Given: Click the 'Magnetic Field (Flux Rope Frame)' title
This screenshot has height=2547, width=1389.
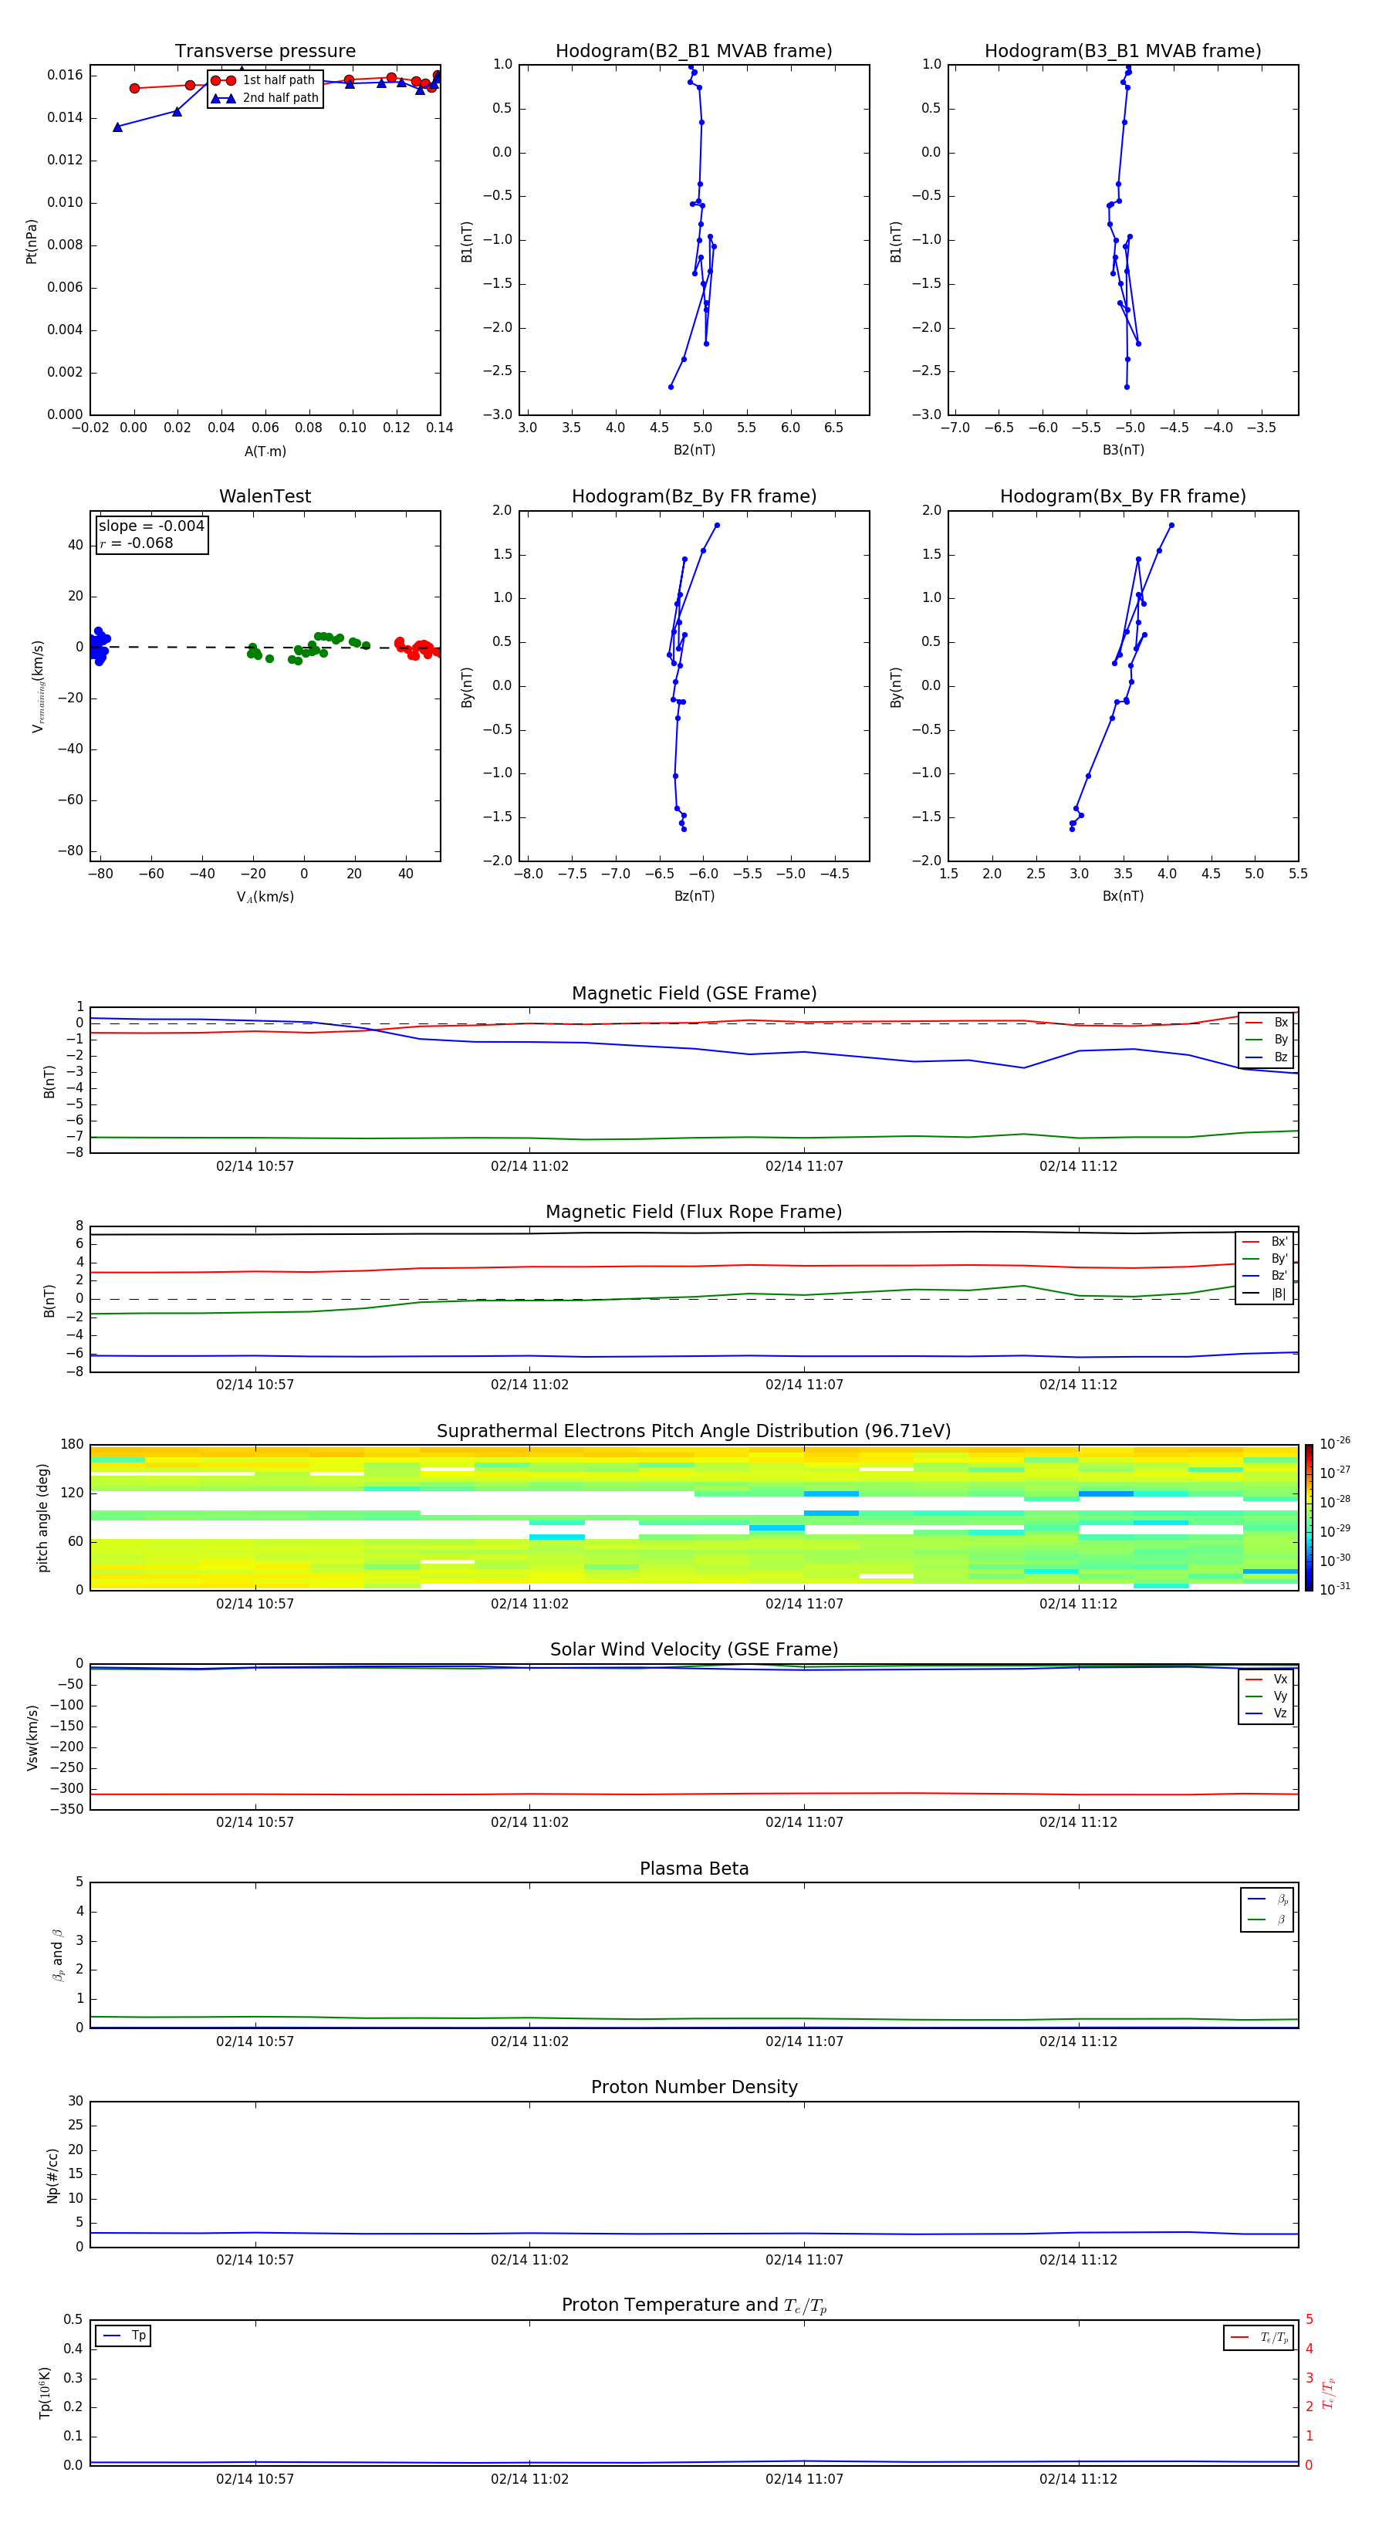Looking at the screenshot, I should pos(694,1213).
